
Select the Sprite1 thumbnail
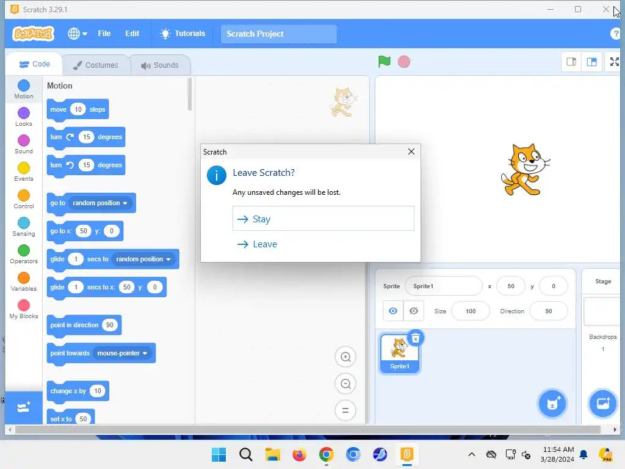pyautogui.click(x=399, y=354)
